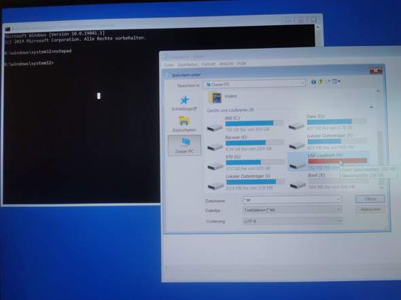Click the Abbrechen button
The image size is (401, 300).
[370, 209]
